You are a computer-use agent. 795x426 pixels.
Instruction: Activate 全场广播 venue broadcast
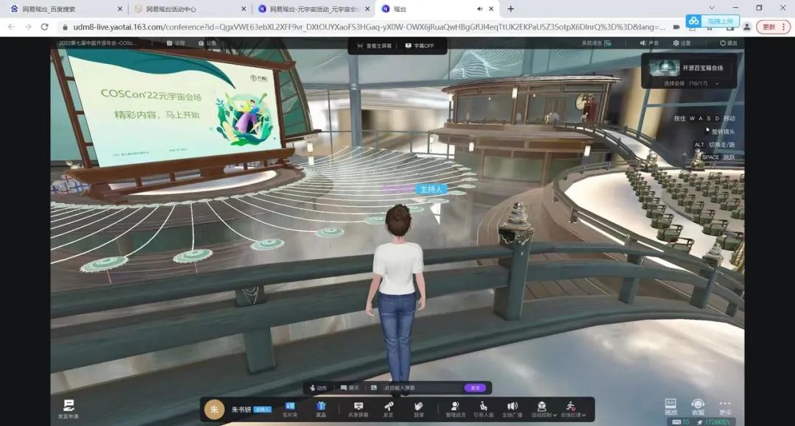[512, 409]
